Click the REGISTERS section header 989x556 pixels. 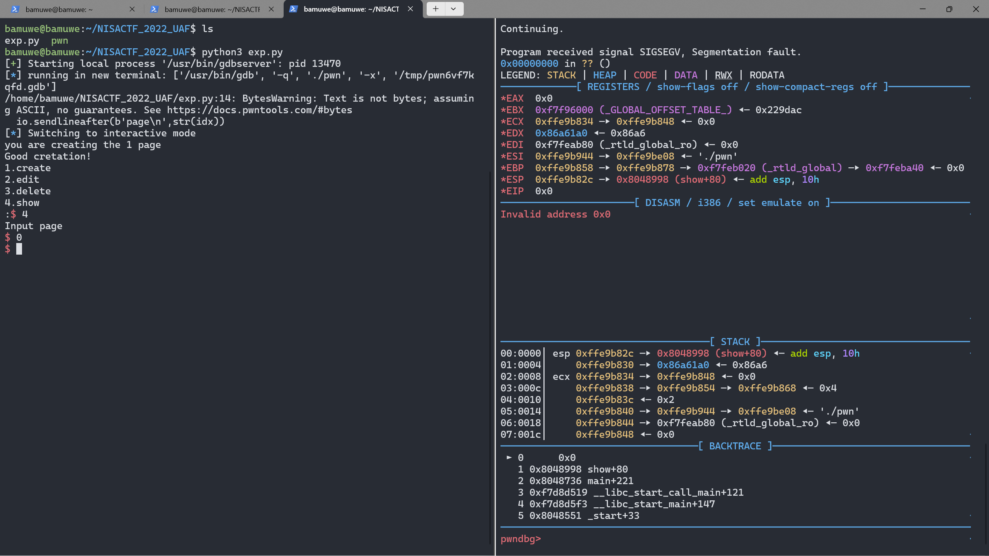coord(732,87)
